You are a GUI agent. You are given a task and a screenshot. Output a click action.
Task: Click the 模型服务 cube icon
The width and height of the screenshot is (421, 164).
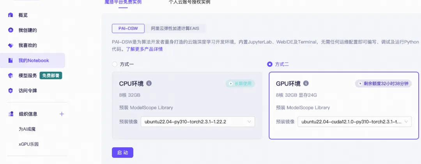pyautogui.click(x=11, y=76)
